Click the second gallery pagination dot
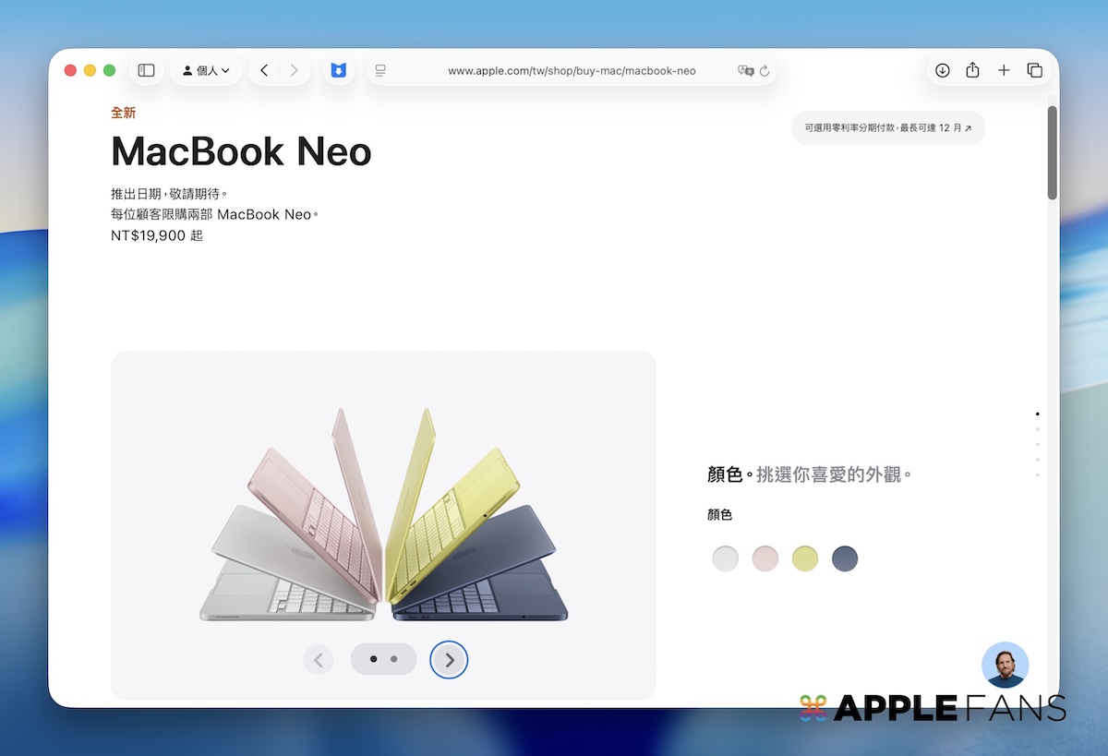 (394, 659)
